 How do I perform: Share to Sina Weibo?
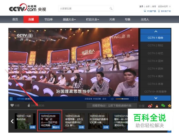(150, 106)
